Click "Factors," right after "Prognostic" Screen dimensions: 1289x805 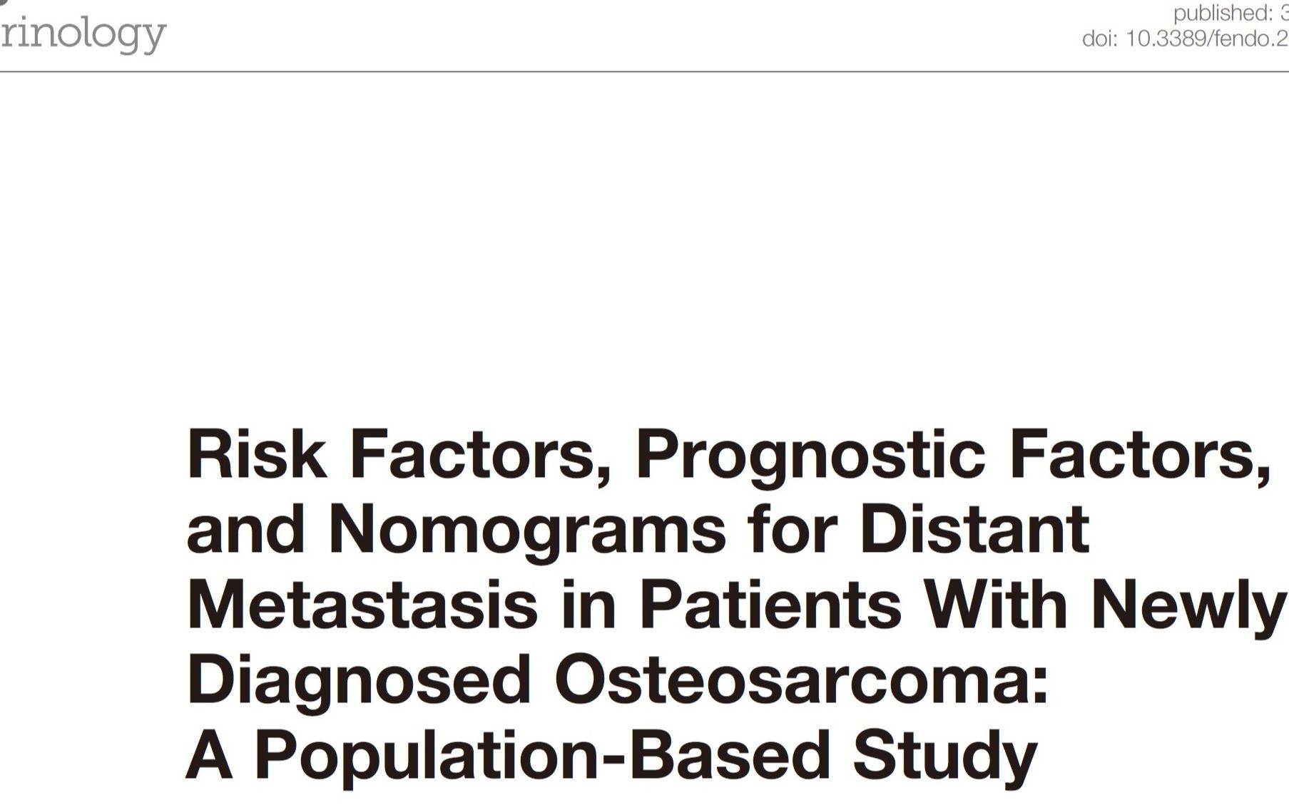(1139, 454)
